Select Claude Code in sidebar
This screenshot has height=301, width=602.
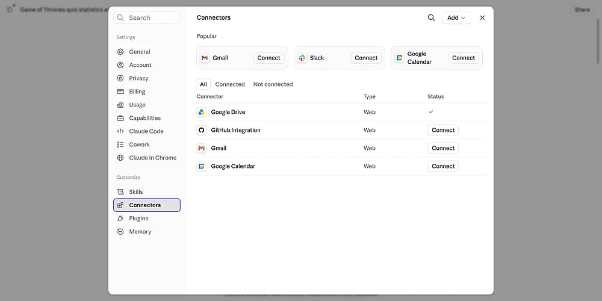pyautogui.click(x=147, y=131)
